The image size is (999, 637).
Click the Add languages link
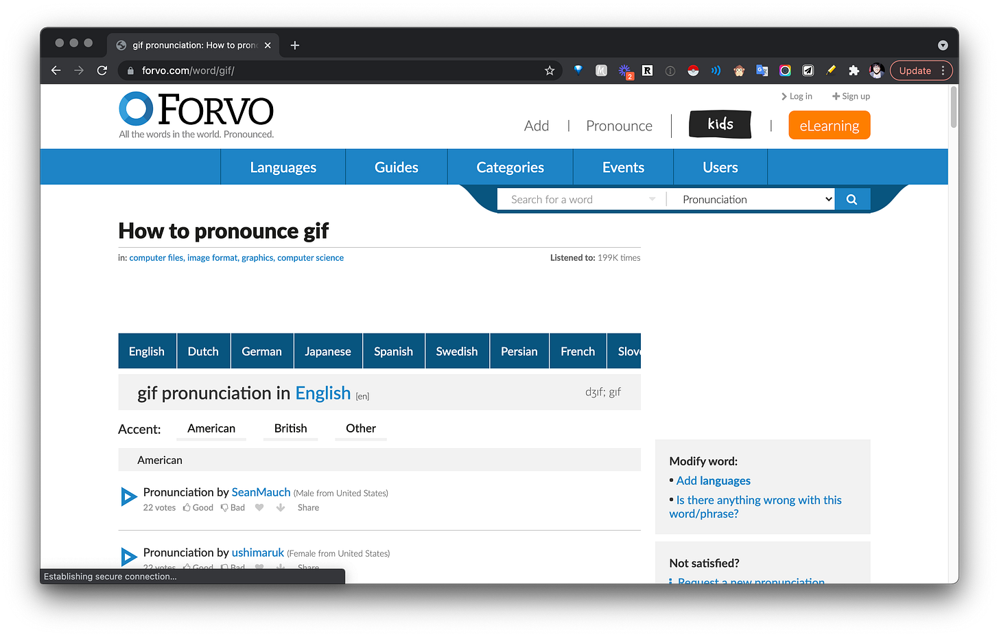click(714, 480)
